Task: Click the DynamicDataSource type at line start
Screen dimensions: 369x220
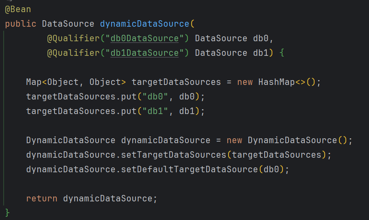Action: (71, 140)
